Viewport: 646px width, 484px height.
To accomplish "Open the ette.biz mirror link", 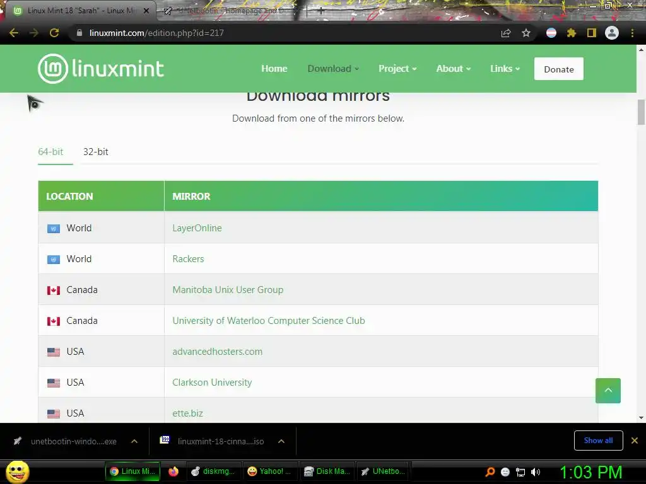I will click(x=187, y=413).
